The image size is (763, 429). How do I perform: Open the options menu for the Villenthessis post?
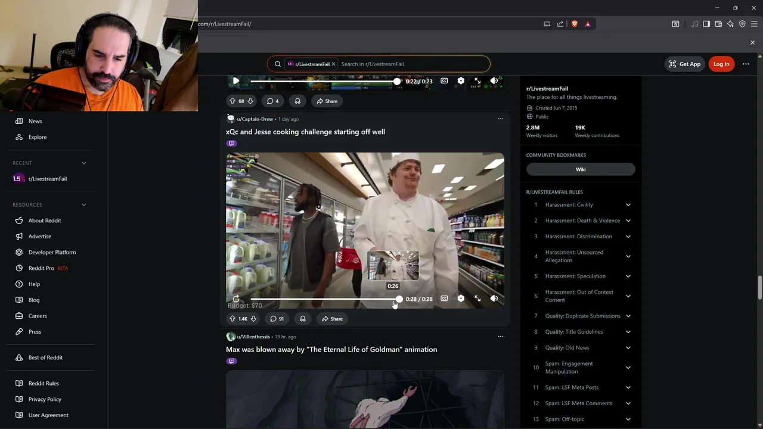click(501, 337)
